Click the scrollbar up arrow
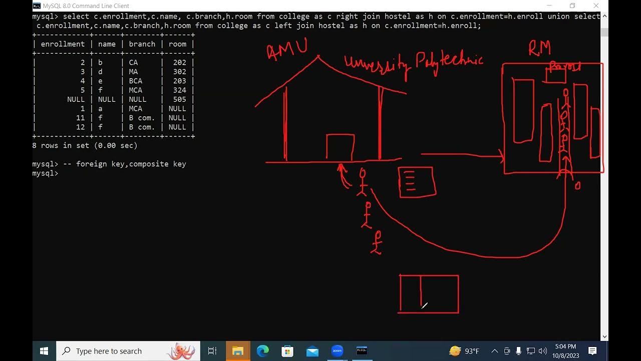This screenshot has width=641, height=361. [x=604, y=17]
